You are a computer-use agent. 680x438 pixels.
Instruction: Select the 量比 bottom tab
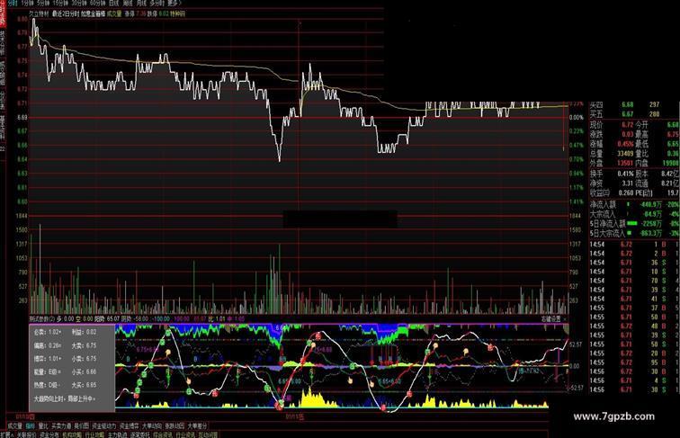pyautogui.click(x=43, y=426)
